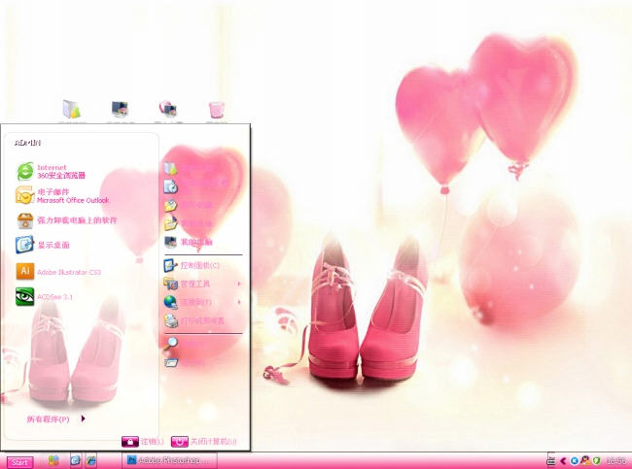Click the Start button on taskbar

[x=19, y=462]
